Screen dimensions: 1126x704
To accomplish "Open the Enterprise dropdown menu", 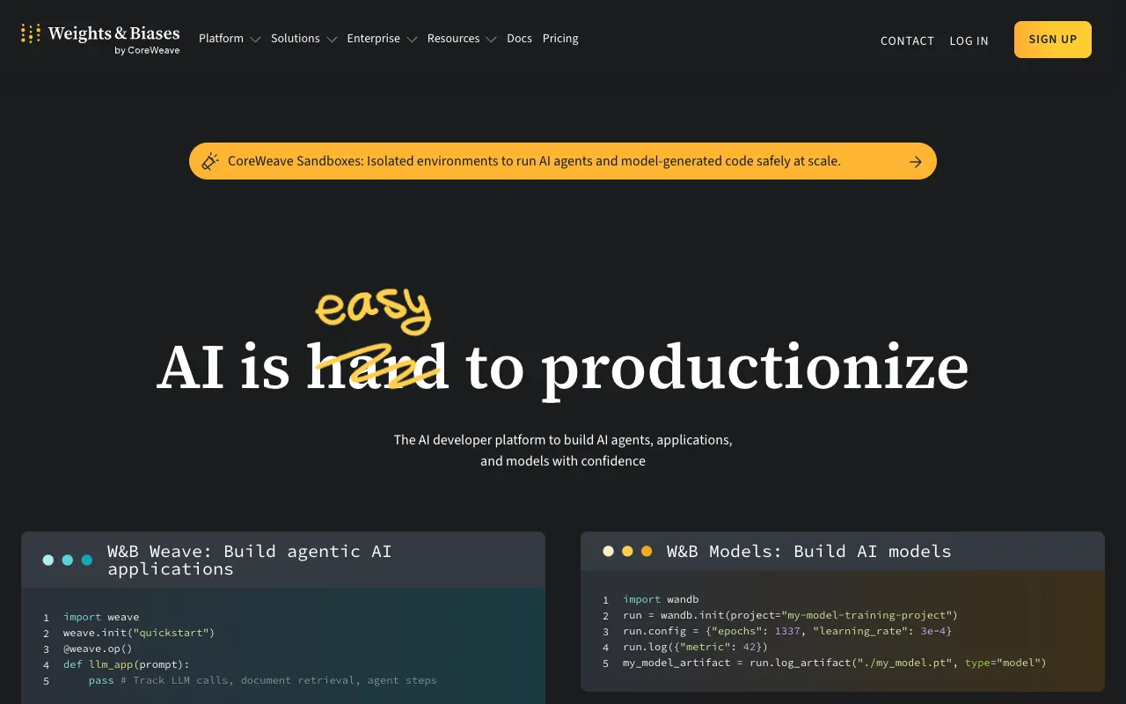I will tap(382, 39).
